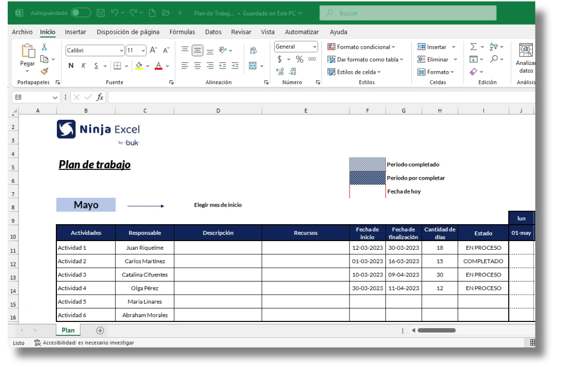The image size is (561, 368).
Task: Open Estilos de celda gallery
Action: coord(354,72)
